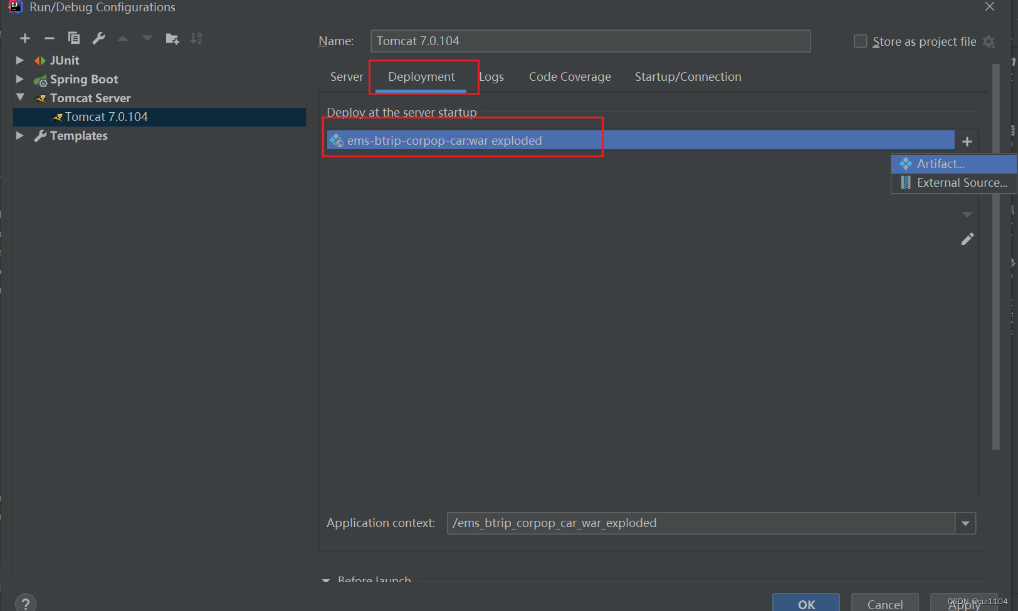
Task: Remove the selected configuration
Action: click(x=50, y=39)
